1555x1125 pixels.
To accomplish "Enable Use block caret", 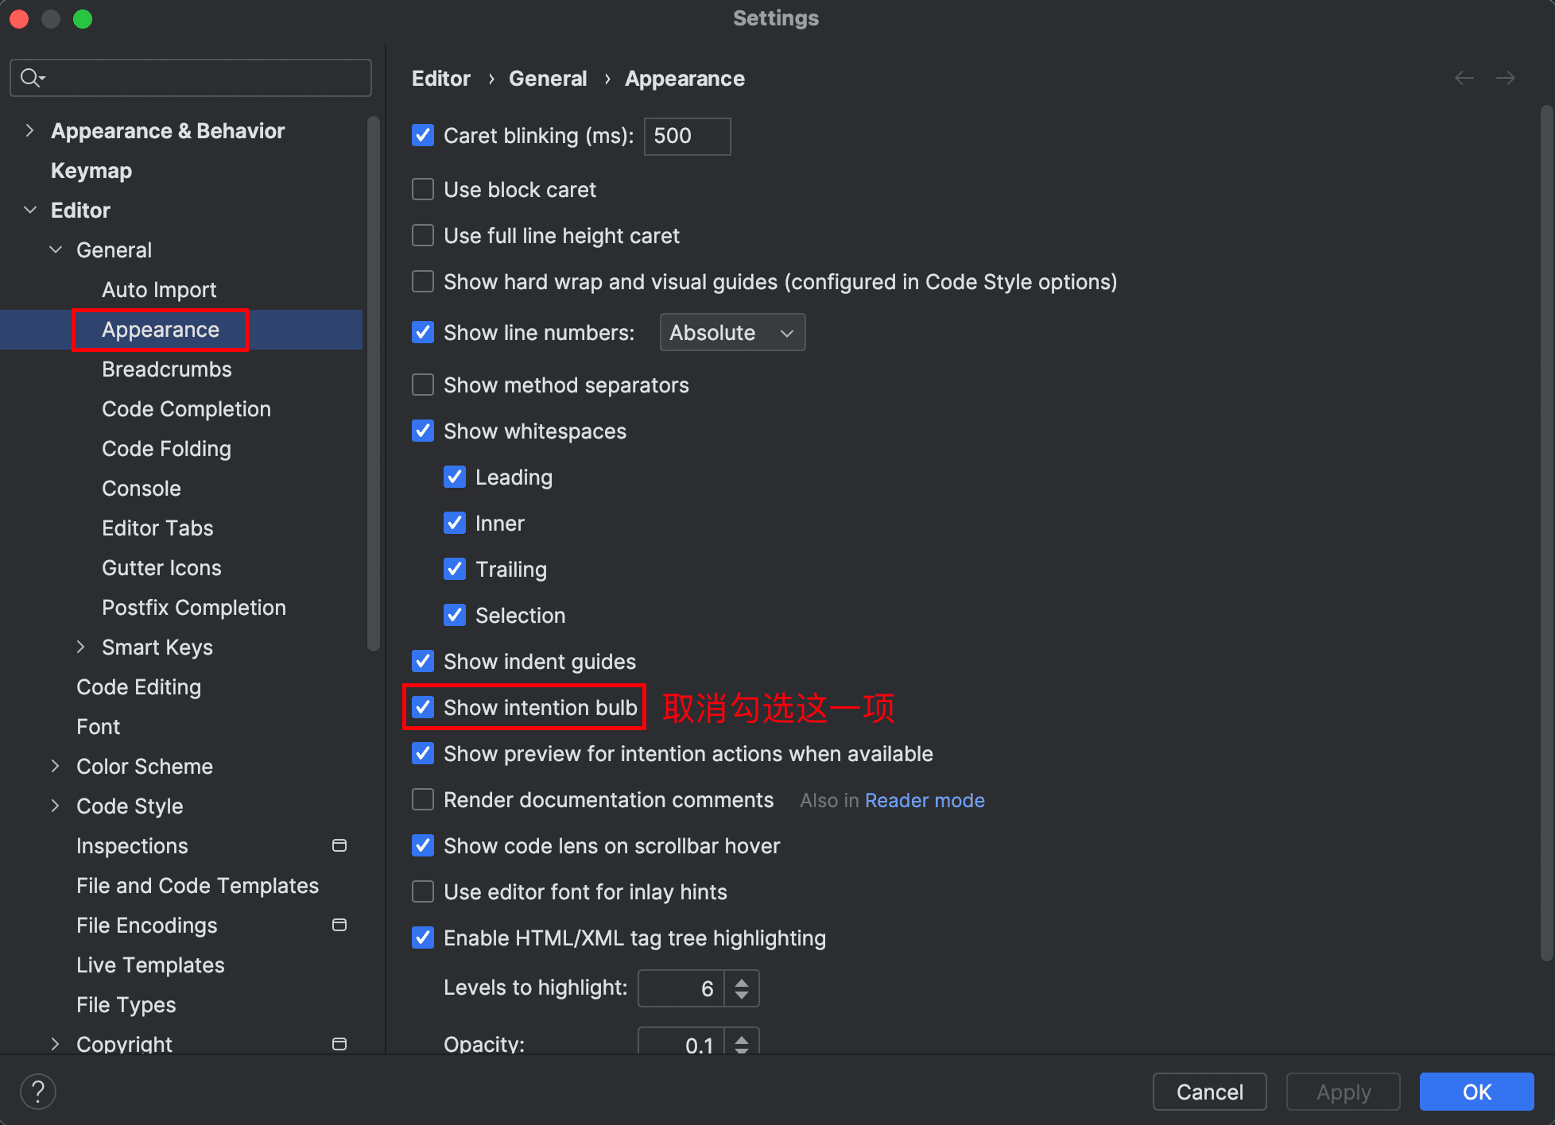I will coord(423,189).
